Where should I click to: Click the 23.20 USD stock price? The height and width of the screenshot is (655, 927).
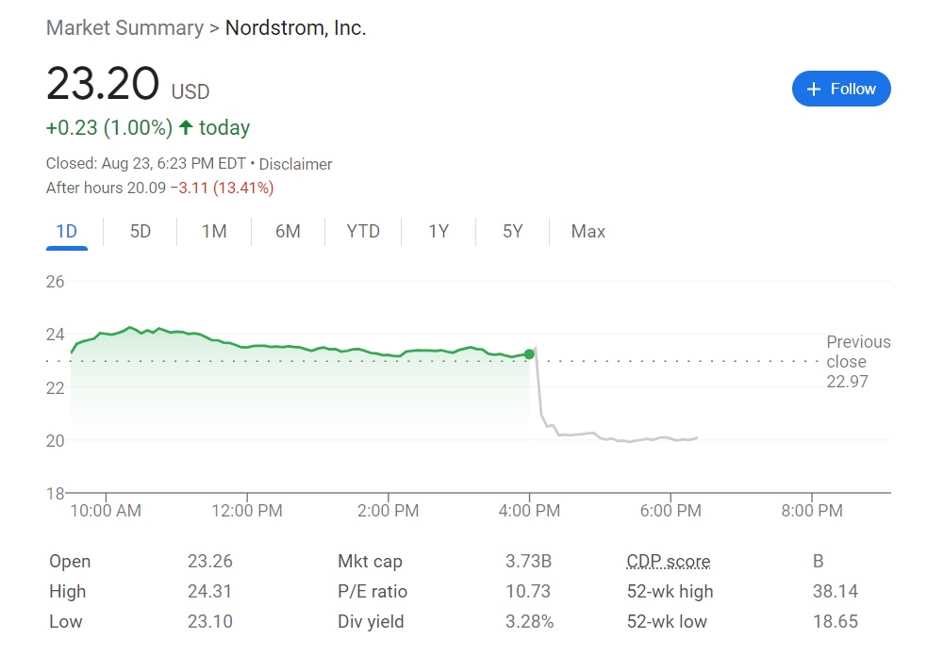(104, 85)
